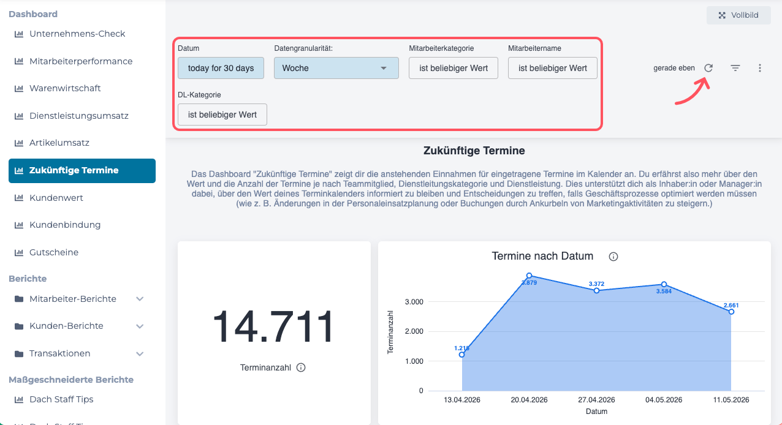This screenshot has width=782, height=425.
Task: Click the Vollbild fullscreen button
Action: point(738,15)
